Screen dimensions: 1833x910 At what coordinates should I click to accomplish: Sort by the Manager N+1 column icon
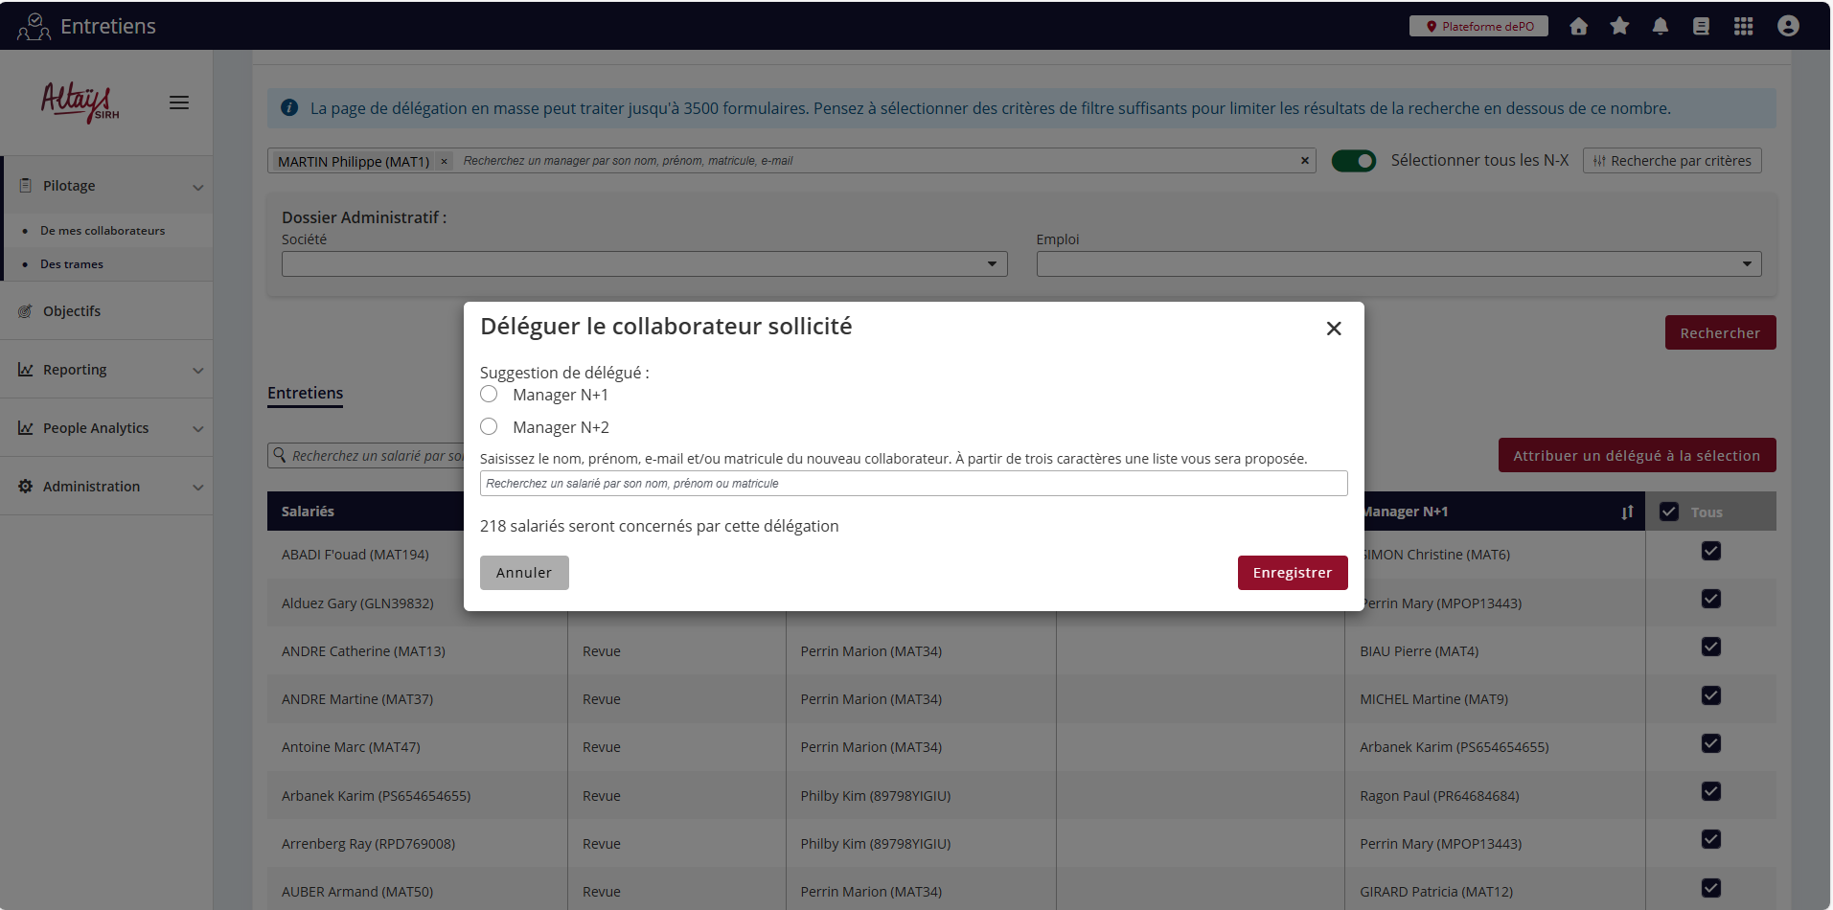(1627, 512)
